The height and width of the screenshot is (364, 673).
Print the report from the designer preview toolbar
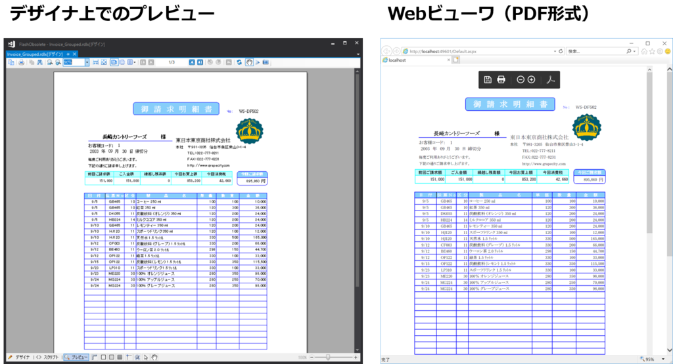coord(21,62)
